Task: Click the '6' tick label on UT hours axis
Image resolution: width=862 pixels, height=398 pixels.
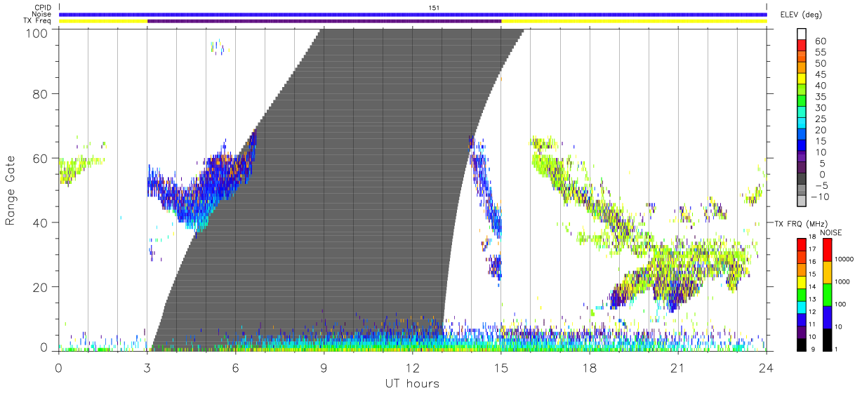Action: [x=236, y=368]
